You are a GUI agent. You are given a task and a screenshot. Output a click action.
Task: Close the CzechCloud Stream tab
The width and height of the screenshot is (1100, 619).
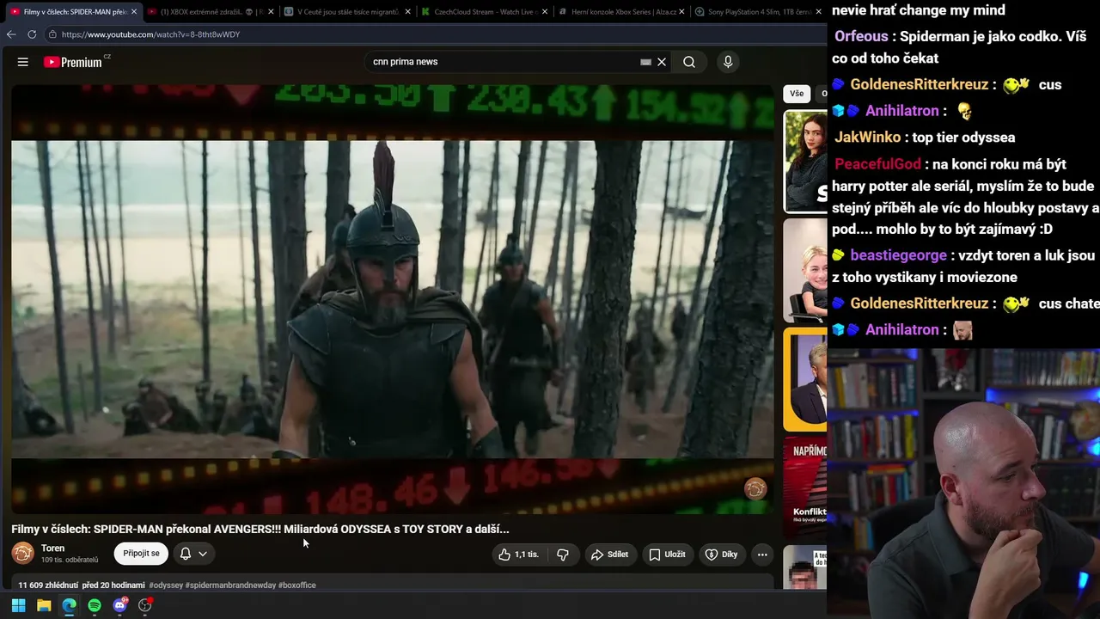(x=545, y=12)
